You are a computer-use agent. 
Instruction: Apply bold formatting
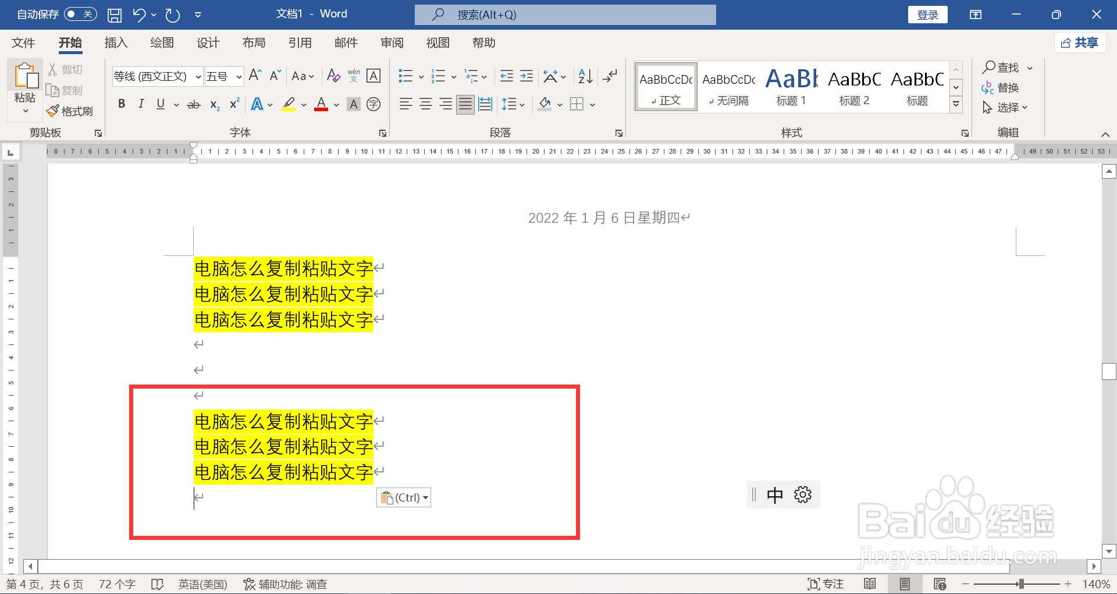point(122,104)
